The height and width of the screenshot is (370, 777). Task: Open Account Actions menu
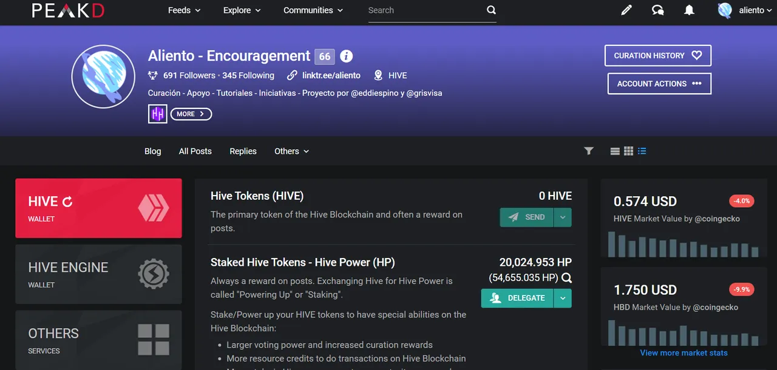click(659, 84)
